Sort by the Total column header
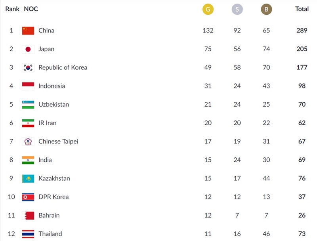 click(x=302, y=9)
